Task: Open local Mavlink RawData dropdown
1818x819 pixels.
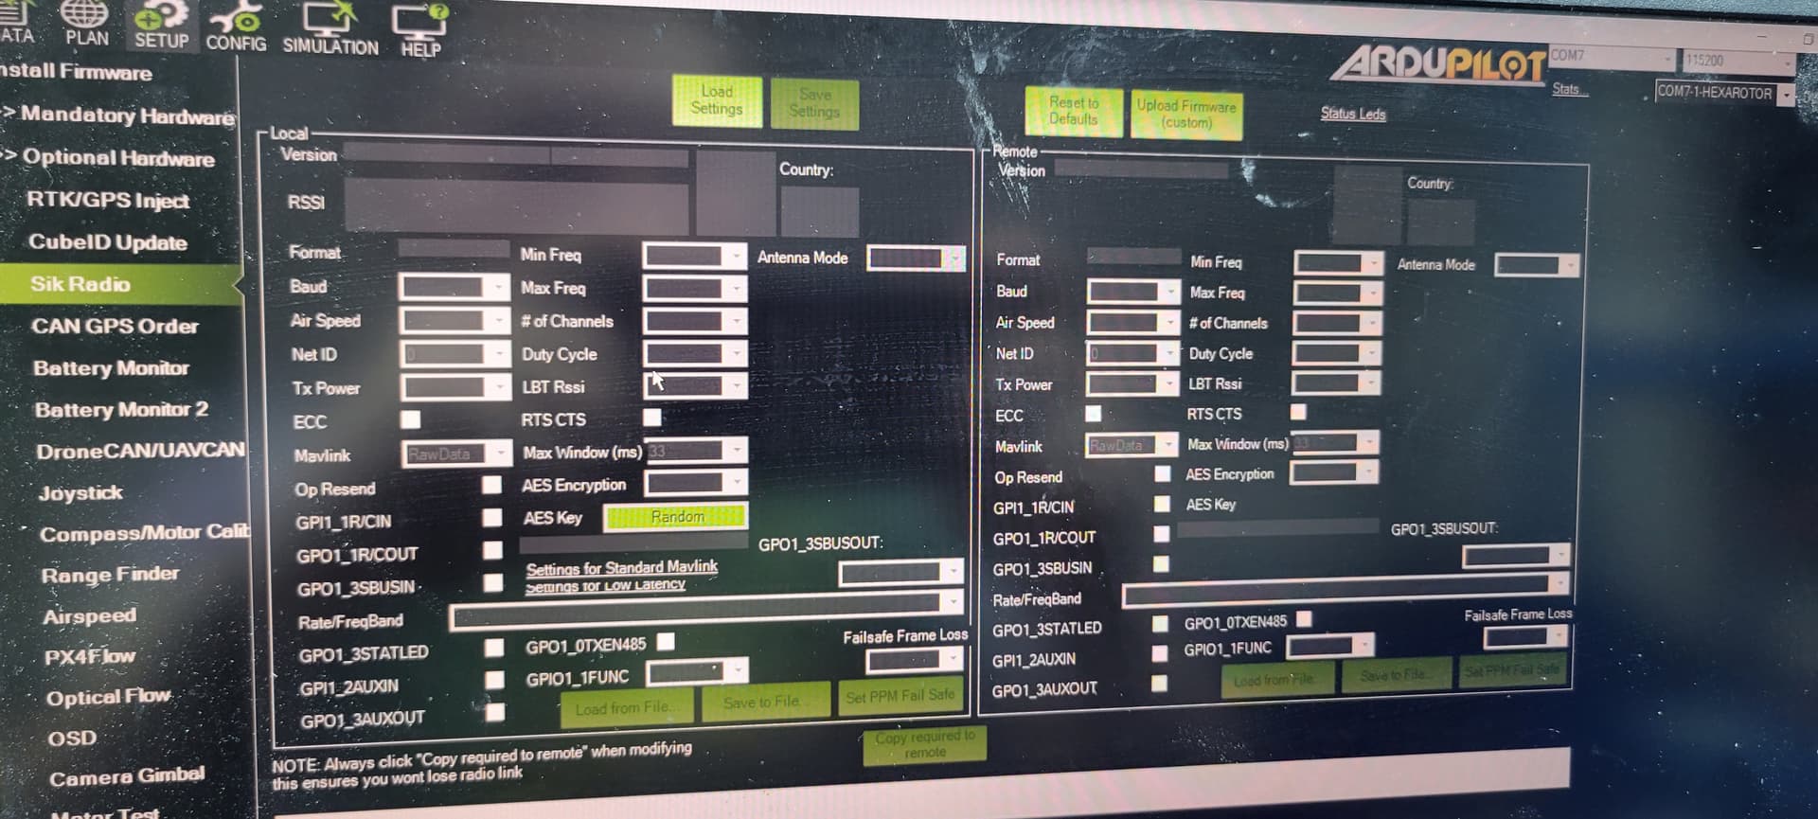Action: click(456, 454)
